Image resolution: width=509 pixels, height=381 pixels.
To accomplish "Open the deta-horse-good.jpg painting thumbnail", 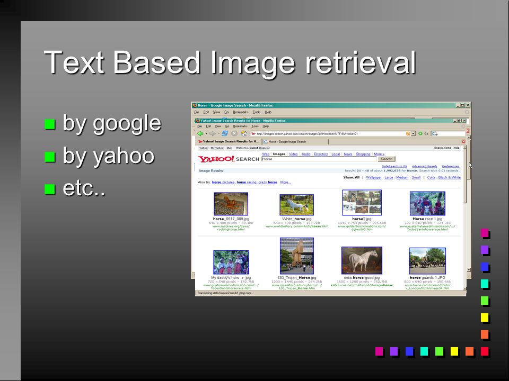I will coord(362,260).
